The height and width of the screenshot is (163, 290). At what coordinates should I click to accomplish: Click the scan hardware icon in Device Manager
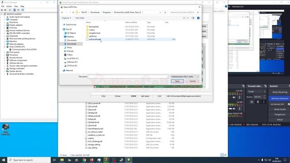[23, 10]
